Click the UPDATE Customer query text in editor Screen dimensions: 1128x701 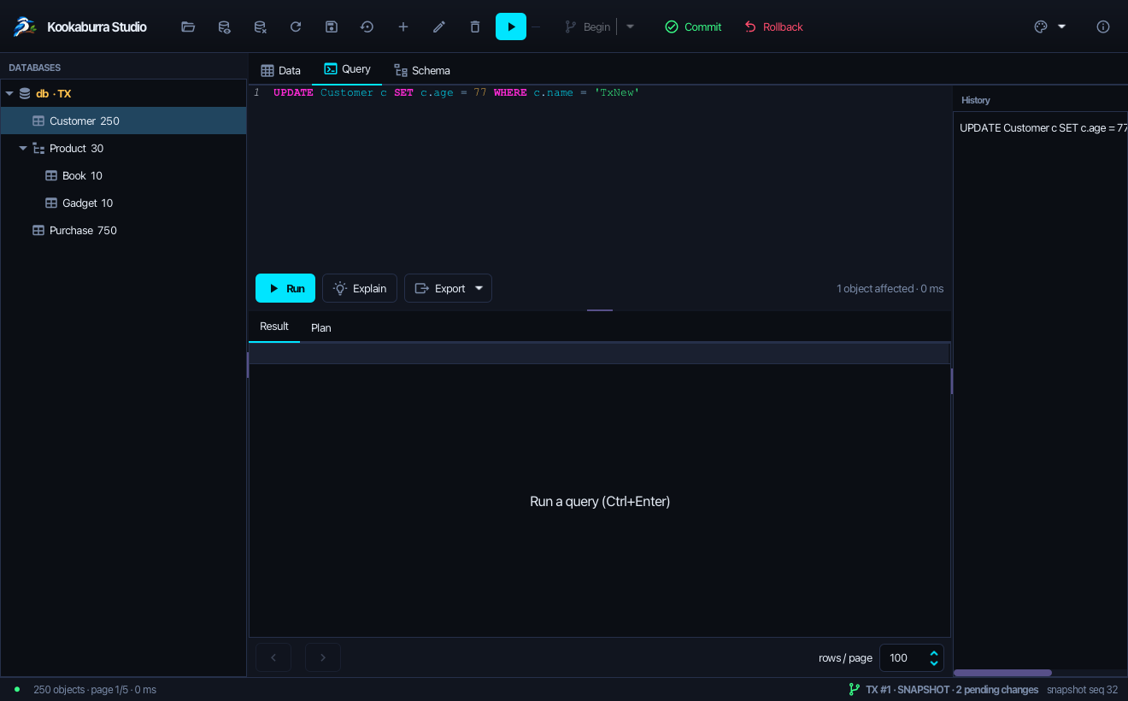[456, 92]
